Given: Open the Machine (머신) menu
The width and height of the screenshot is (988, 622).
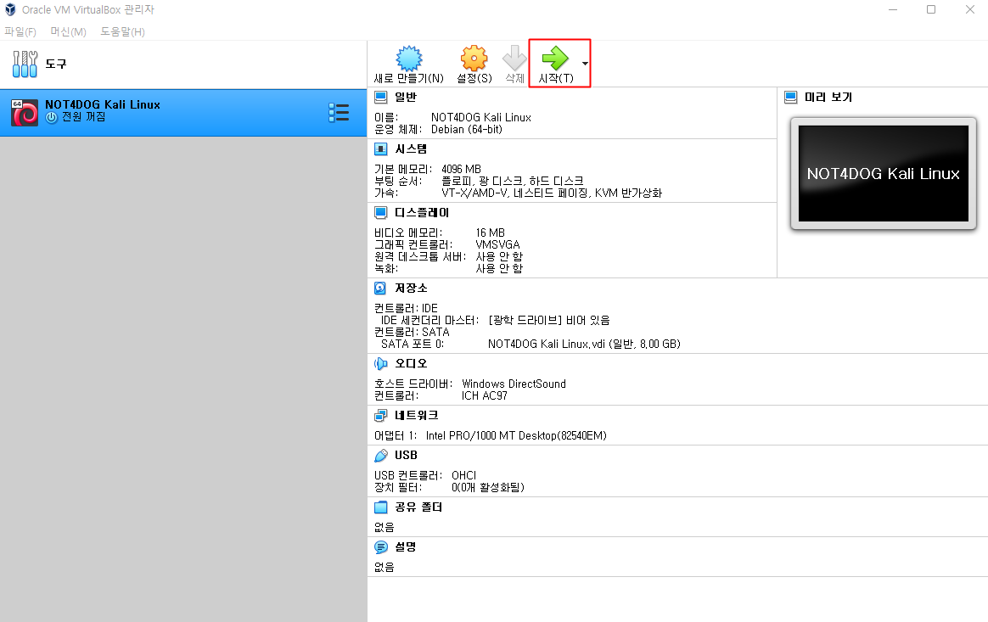Looking at the screenshot, I should tap(68, 31).
